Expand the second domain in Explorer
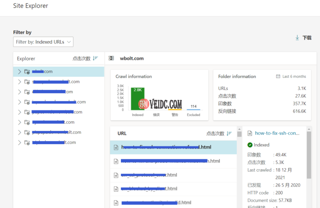320x208 pixels. pos(20,82)
